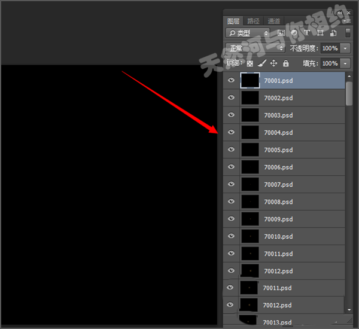The height and width of the screenshot is (329, 359).
Task: Open the 正常 blend mode dropdown
Action: pos(255,48)
